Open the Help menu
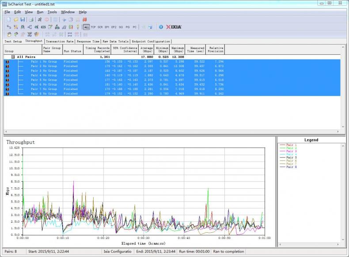This screenshot has height=257, width=349. [x=83, y=12]
